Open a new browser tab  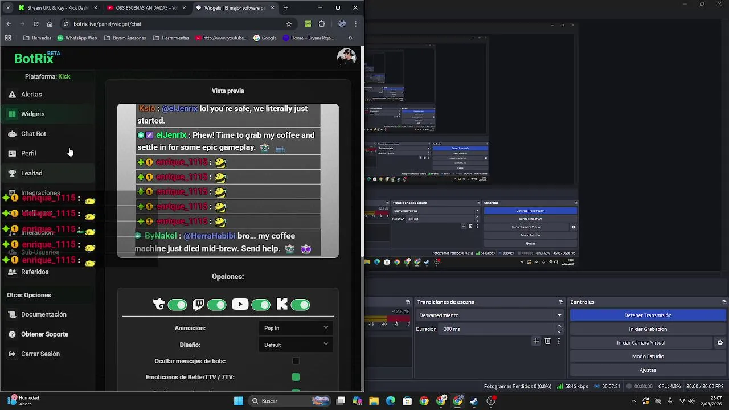pos(286,8)
